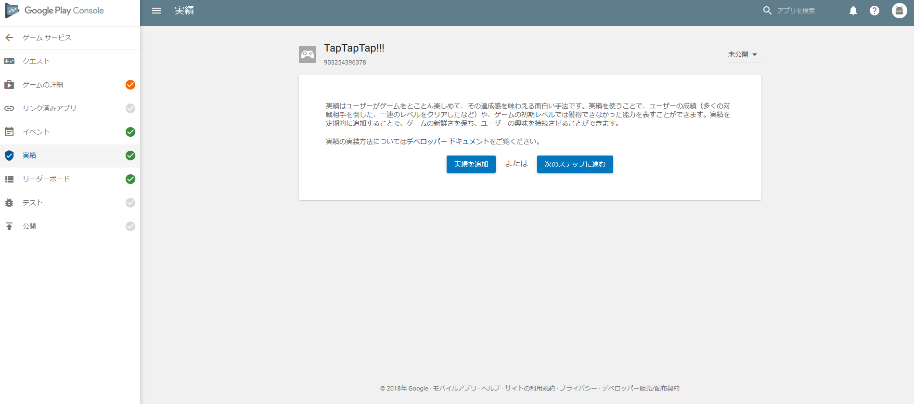914x404 pixels.
Task: Click the リーダーボード list icon
Action: click(x=9, y=179)
